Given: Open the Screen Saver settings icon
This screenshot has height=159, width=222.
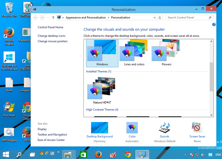Looking at the screenshot, I should point(197,128).
